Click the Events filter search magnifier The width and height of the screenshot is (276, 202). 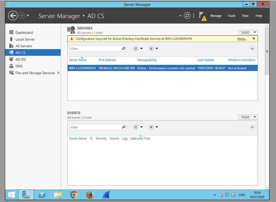tap(124, 127)
